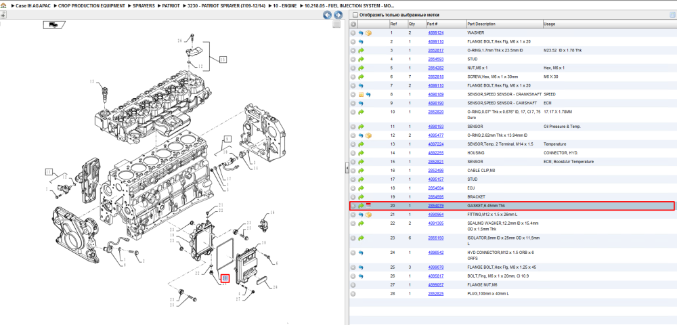Click the plus icon on the FLANGE NUT,M6 row
The image size is (677, 325).
click(353, 285)
